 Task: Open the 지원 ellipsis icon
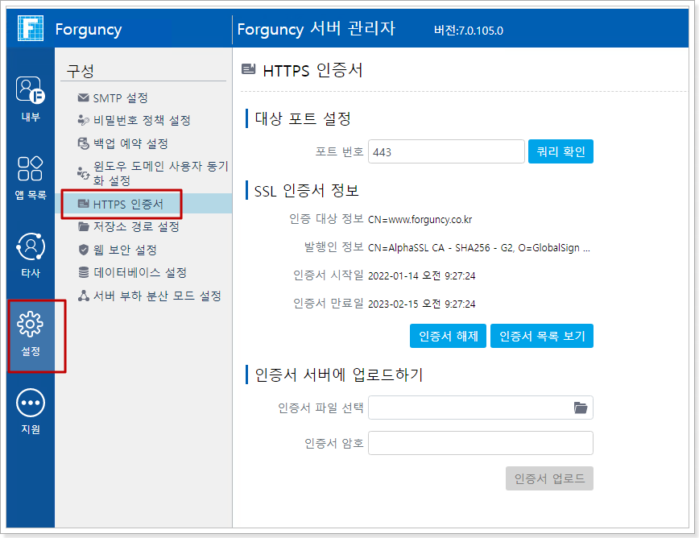[x=31, y=403]
